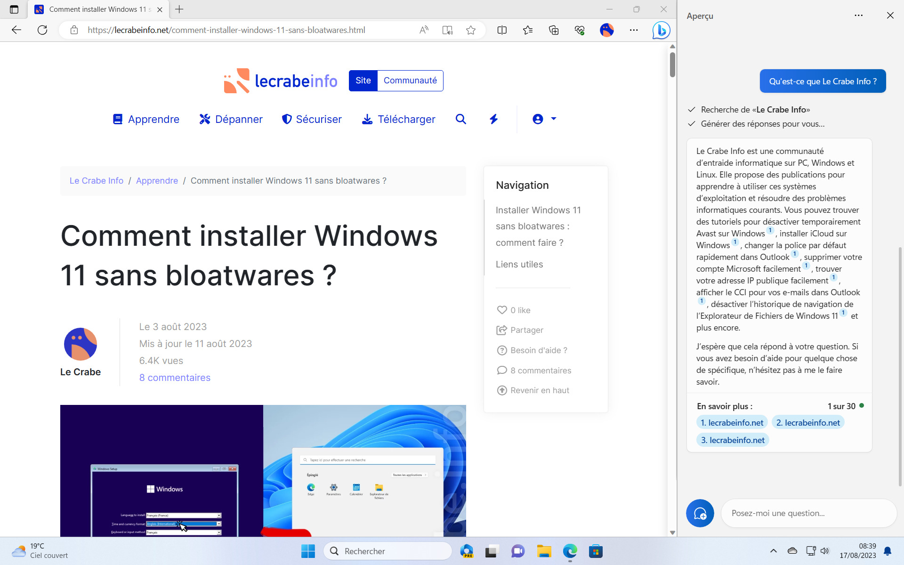Open browser profile avatar
This screenshot has width=904, height=565.
pyautogui.click(x=607, y=30)
